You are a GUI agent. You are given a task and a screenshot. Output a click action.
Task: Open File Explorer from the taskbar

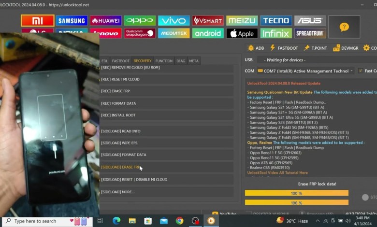coord(132,221)
